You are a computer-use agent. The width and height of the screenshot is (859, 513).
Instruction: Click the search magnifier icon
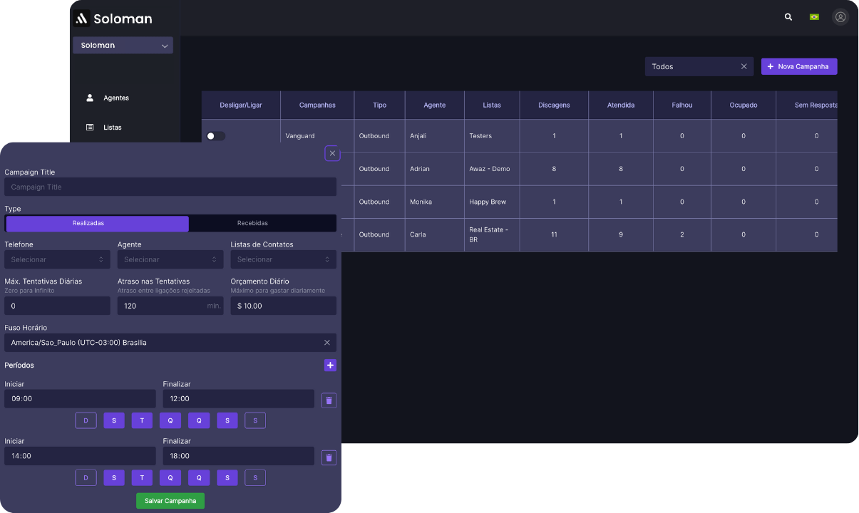click(788, 17)
